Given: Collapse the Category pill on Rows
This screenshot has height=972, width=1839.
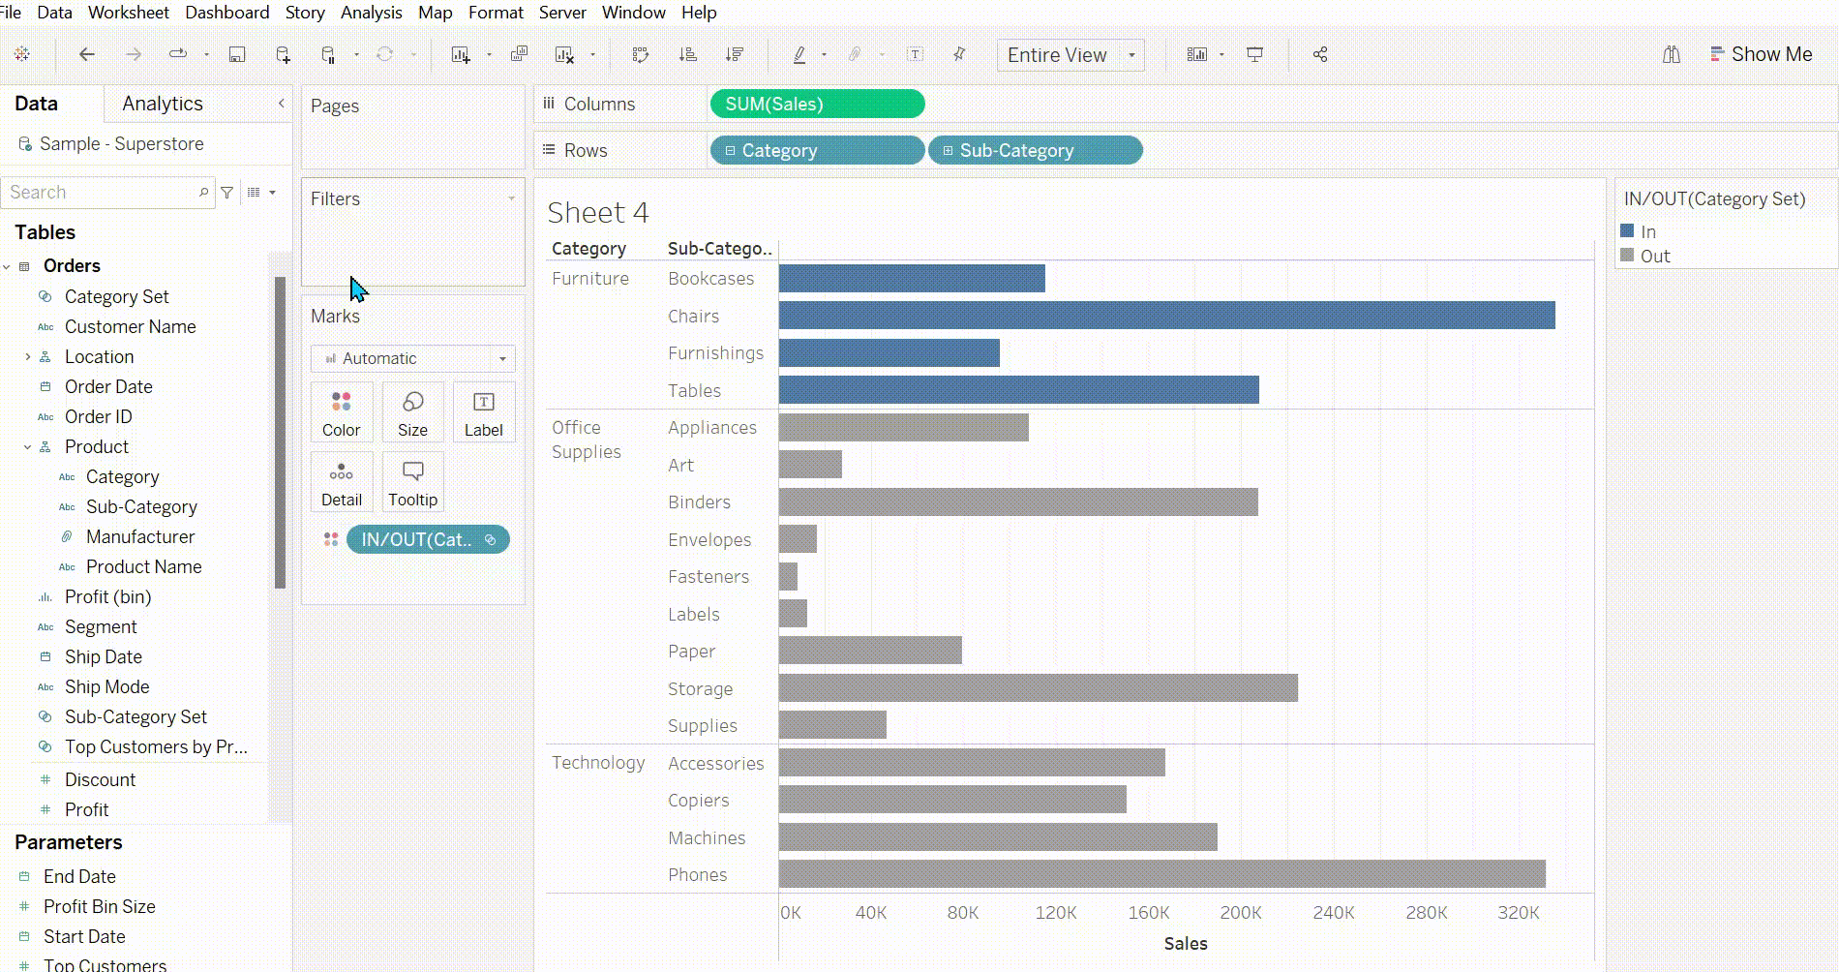Looking at the screenshot, I should pos(731,151).
